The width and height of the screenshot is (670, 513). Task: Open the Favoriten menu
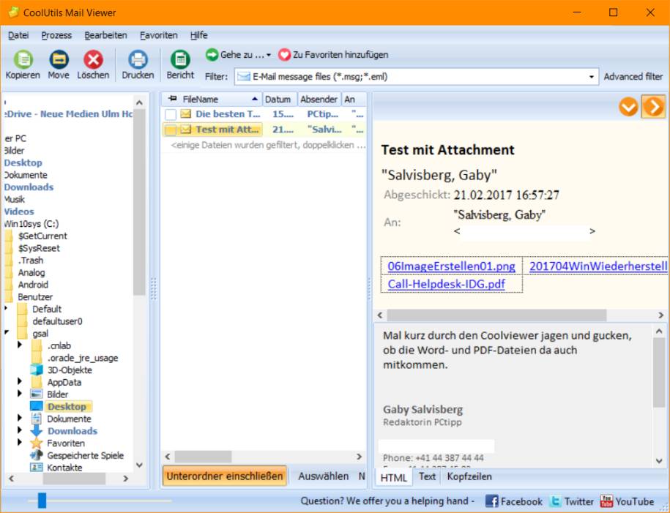[158, 35]
